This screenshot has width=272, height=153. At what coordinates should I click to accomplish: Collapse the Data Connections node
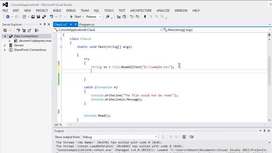point(5,36)
